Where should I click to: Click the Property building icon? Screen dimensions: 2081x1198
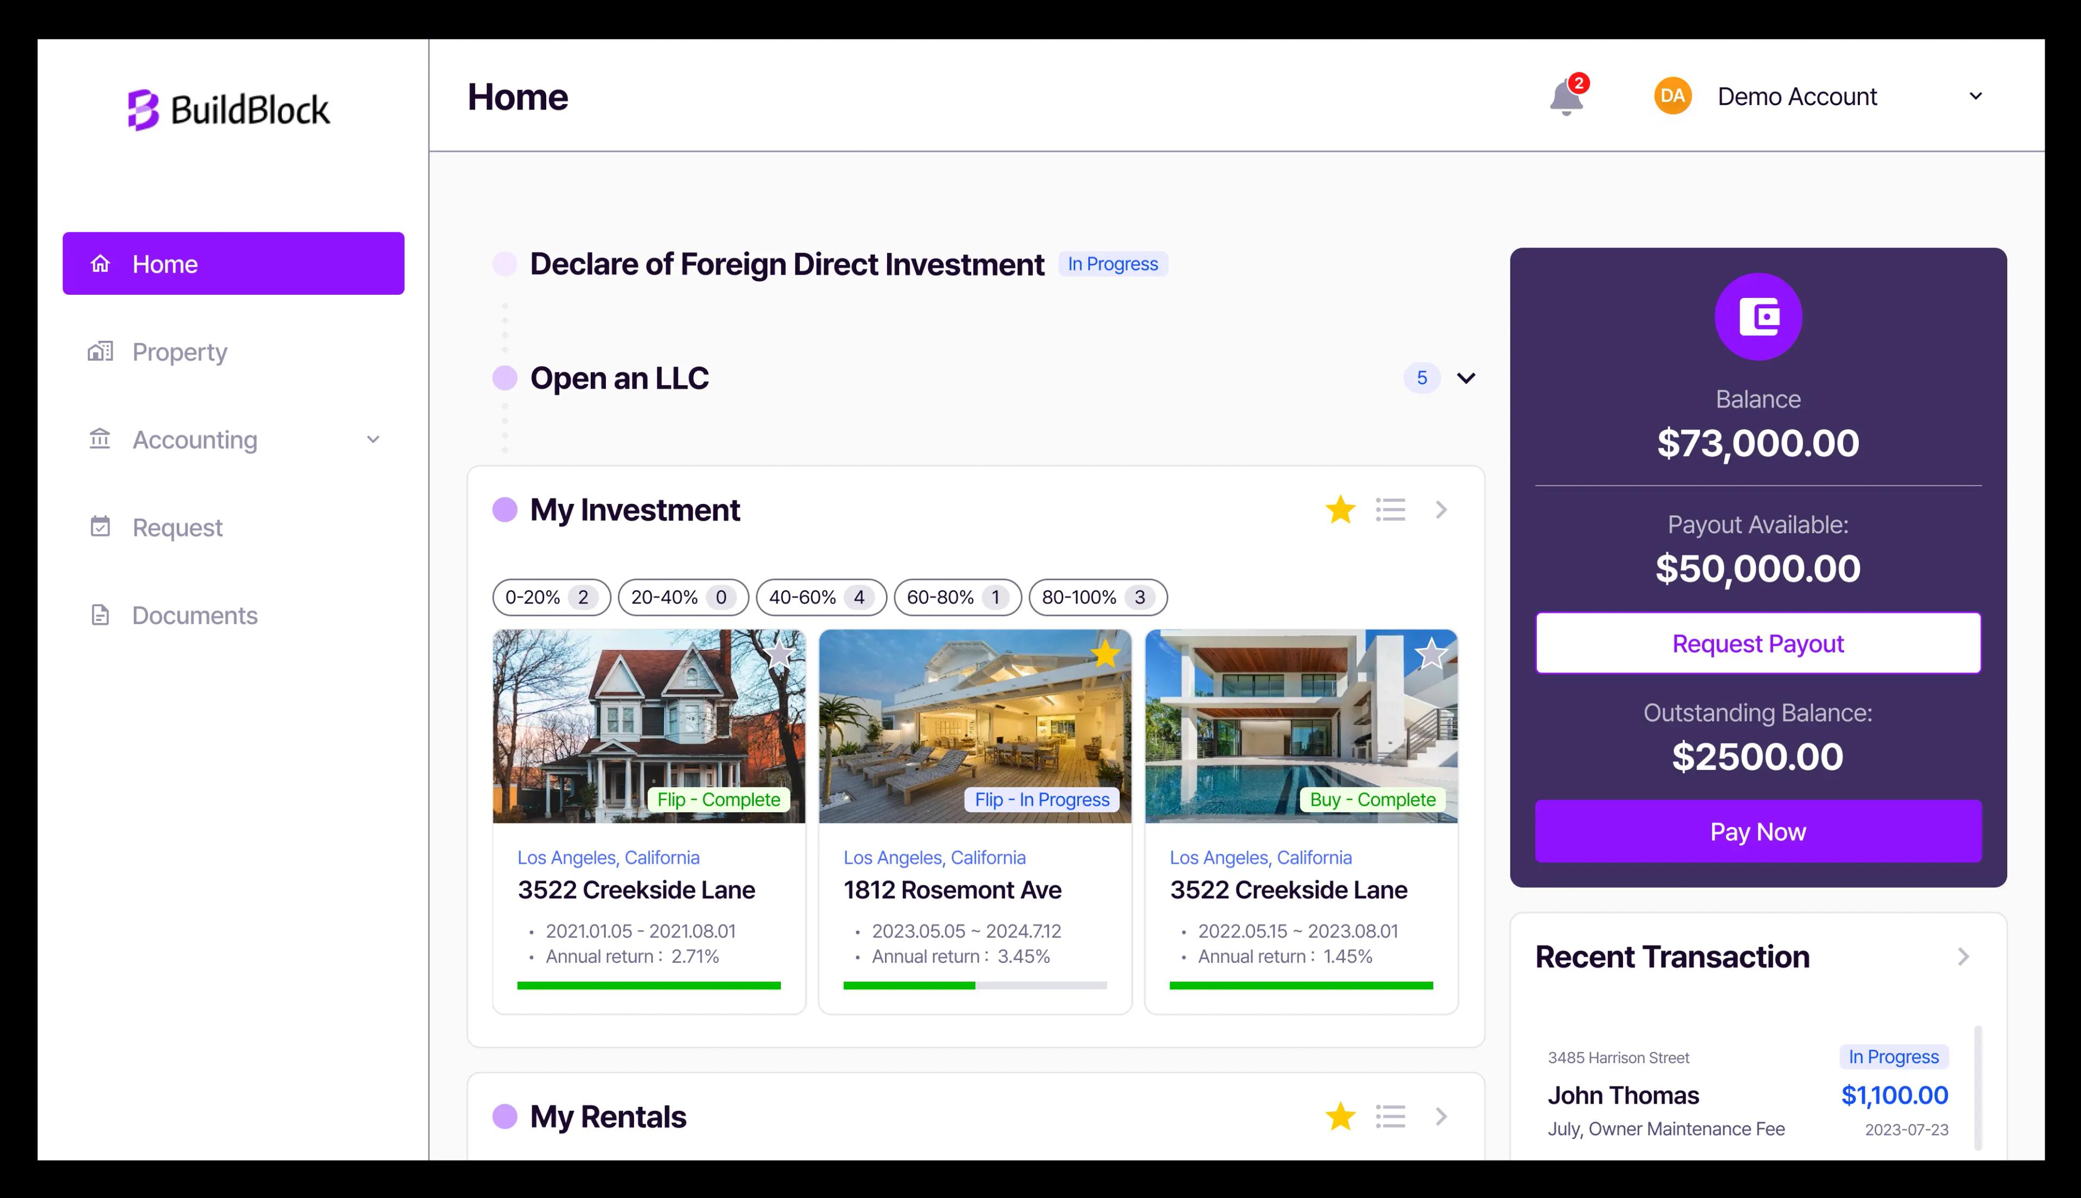pos(100,351)
